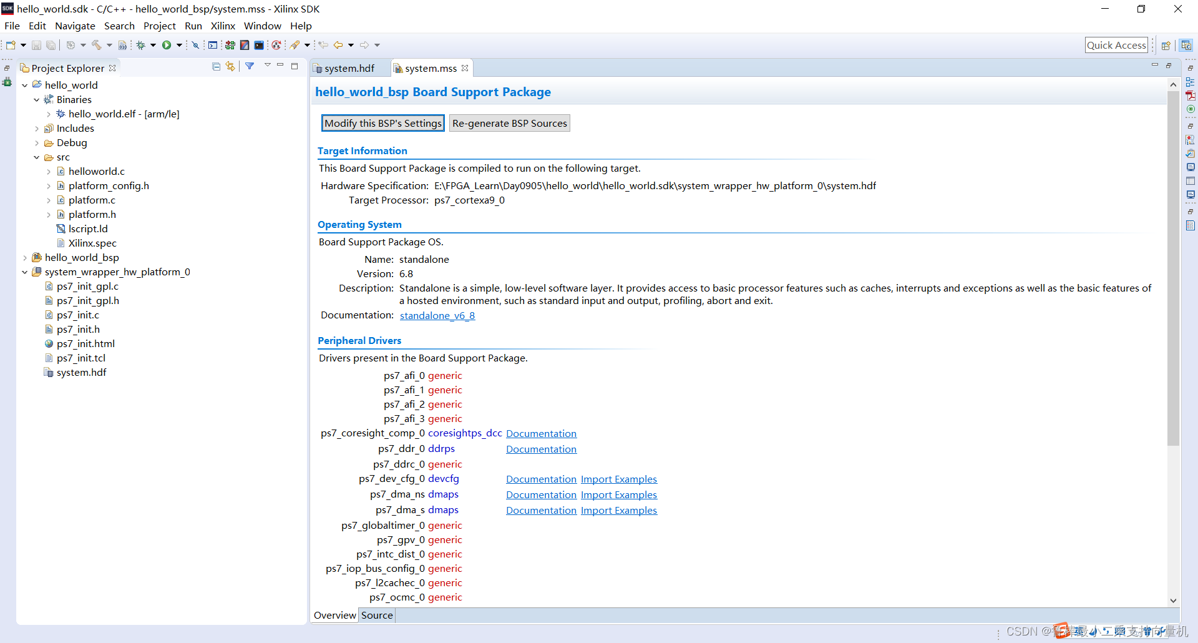Image resolution: width=1198 pixels, height=643 pixels.
Task: Open the Outline view icon in right trim
Action: (1190, 82)
